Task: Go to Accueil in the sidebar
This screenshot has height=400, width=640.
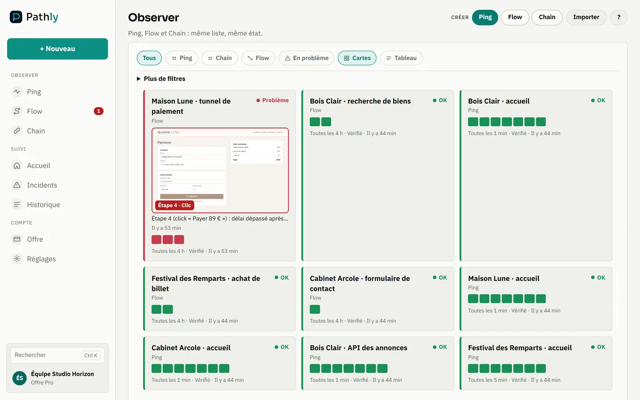Action: (x=57, y=165)
